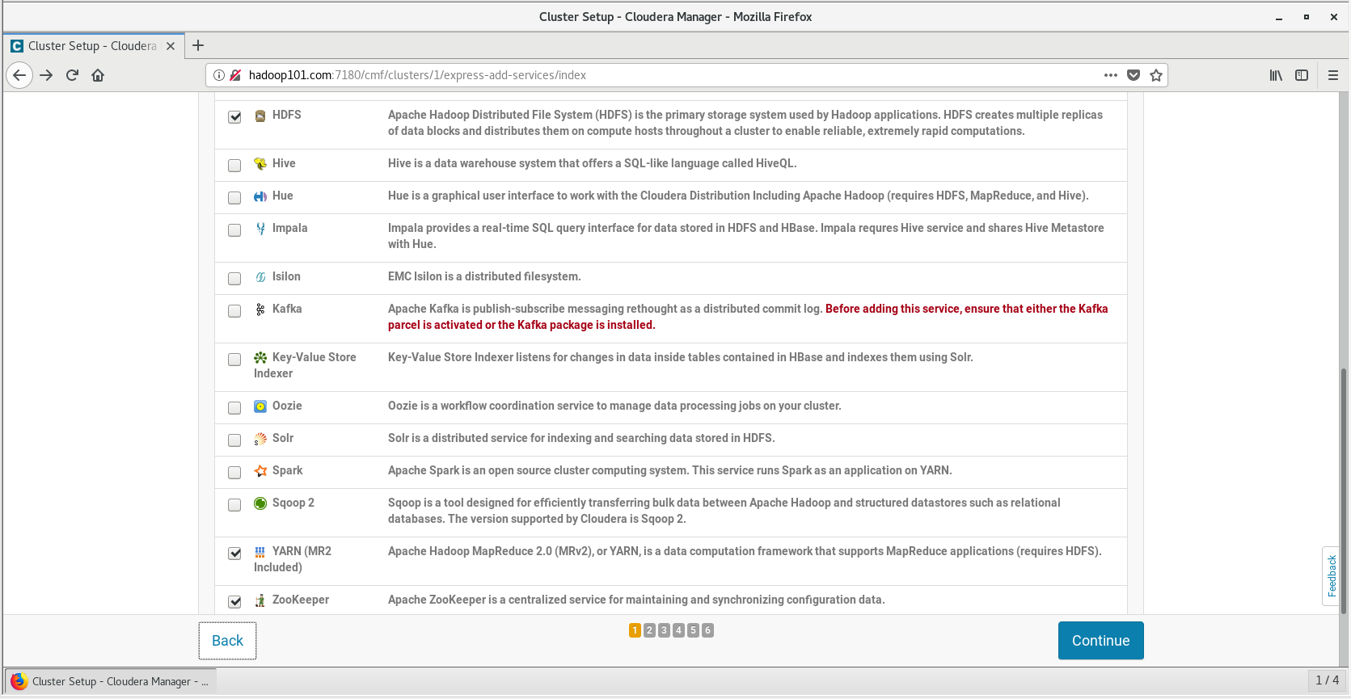Click the red Kafka parcel warning text
This screenshot has height=699, width=1351.
point(748,317)
